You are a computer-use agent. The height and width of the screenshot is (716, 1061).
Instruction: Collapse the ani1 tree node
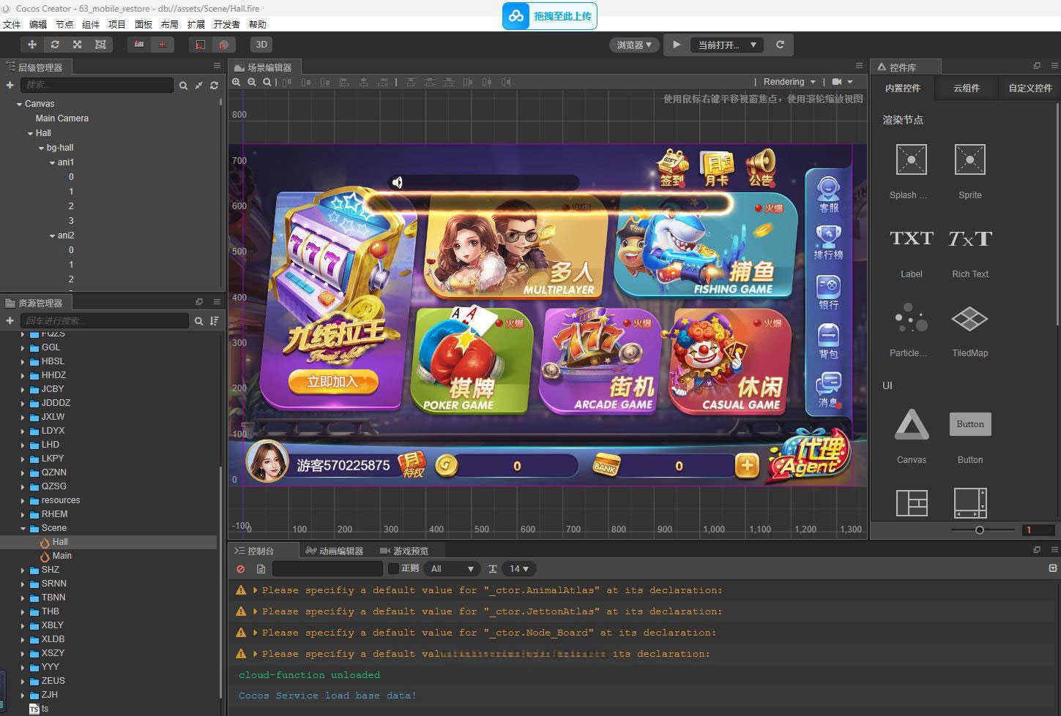click(52, 162)
